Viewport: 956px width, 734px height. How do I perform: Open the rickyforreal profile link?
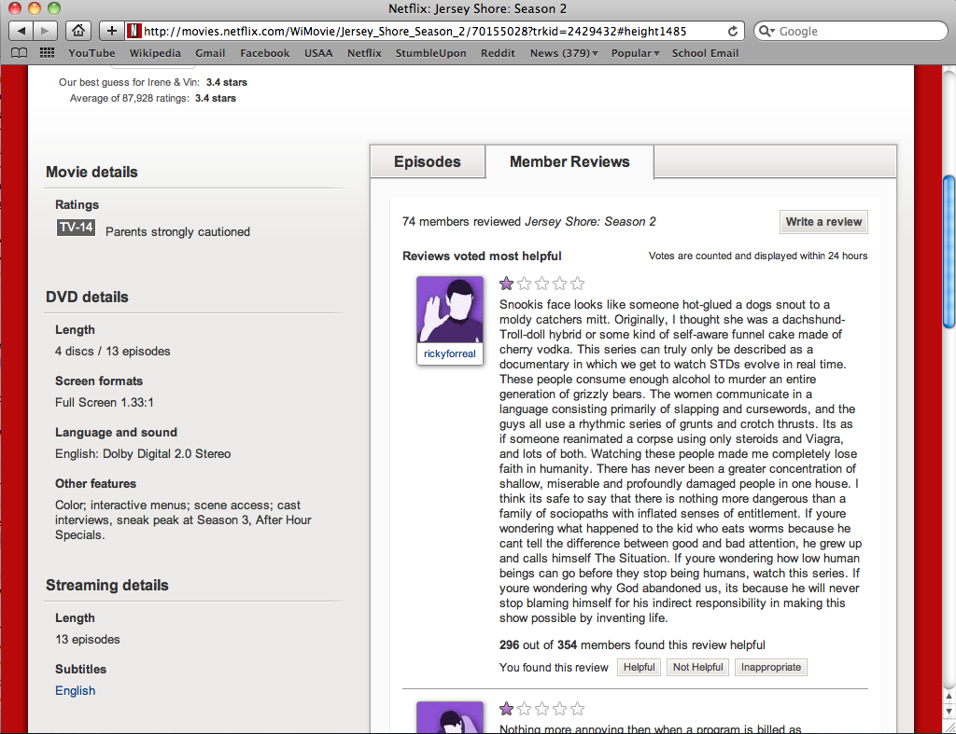pyautogui.click(x=450, y=353)
